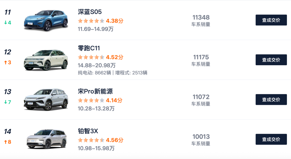The width and height of the screenshot is (291, 159).
Task: Click the 4.52分 star rating
Action: [100, 57]
